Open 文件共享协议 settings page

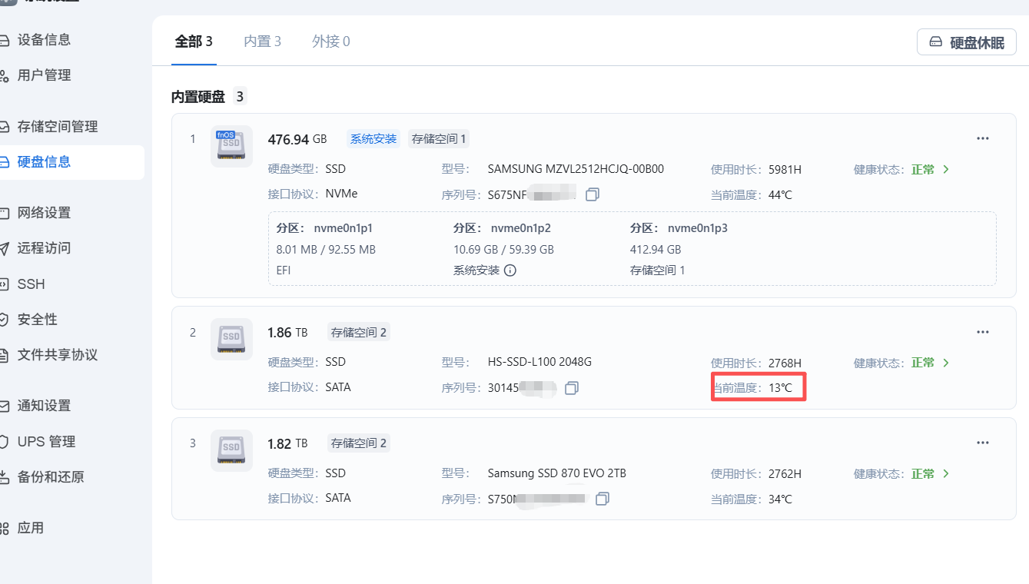(58, 355)
